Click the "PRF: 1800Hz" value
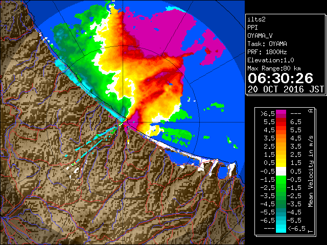The width and height of the screenshot is (327, 245). point(267,52)
